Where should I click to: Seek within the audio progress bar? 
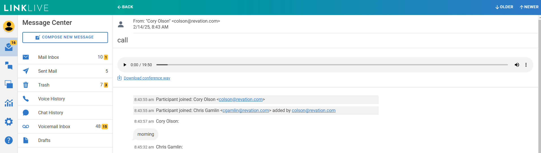pyautogui.click(x=332, y=65)
